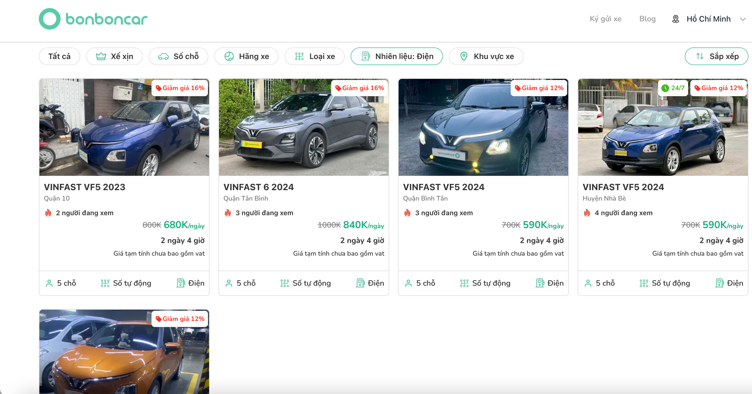The width and height of the screenshot is (752, 394).
Task: Open the VINFAST VF5 2024 title in Huyện Nhà Bè
Action: click(623, 187)
